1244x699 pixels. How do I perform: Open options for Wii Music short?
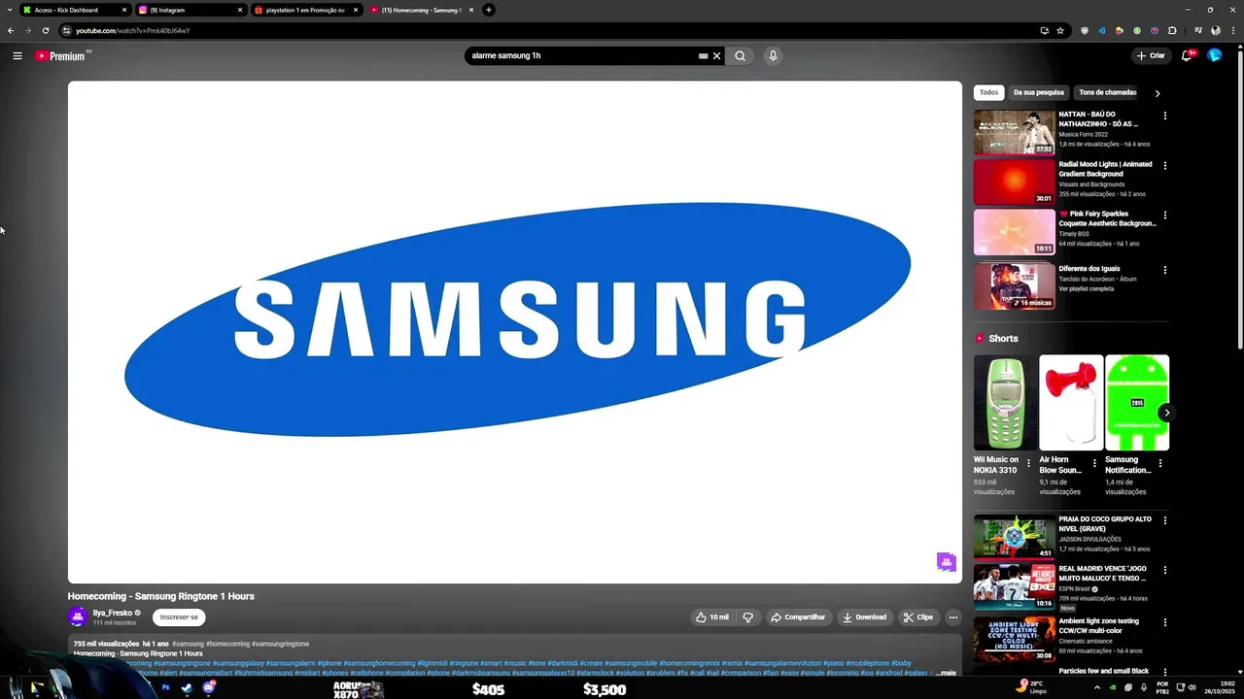[x=1028, y=463]
